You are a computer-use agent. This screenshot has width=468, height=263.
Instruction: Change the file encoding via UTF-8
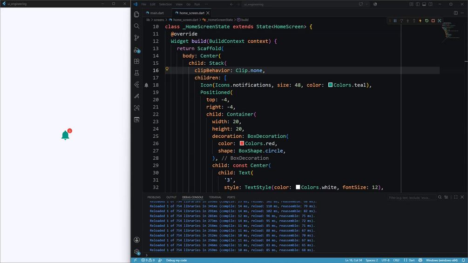tap(385, 260)
